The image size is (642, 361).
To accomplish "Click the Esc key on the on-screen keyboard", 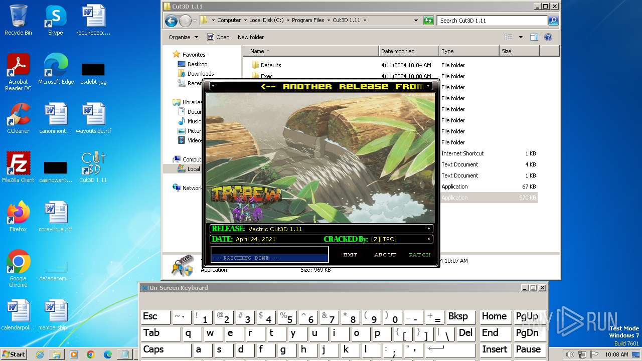I will pos(154,316).
